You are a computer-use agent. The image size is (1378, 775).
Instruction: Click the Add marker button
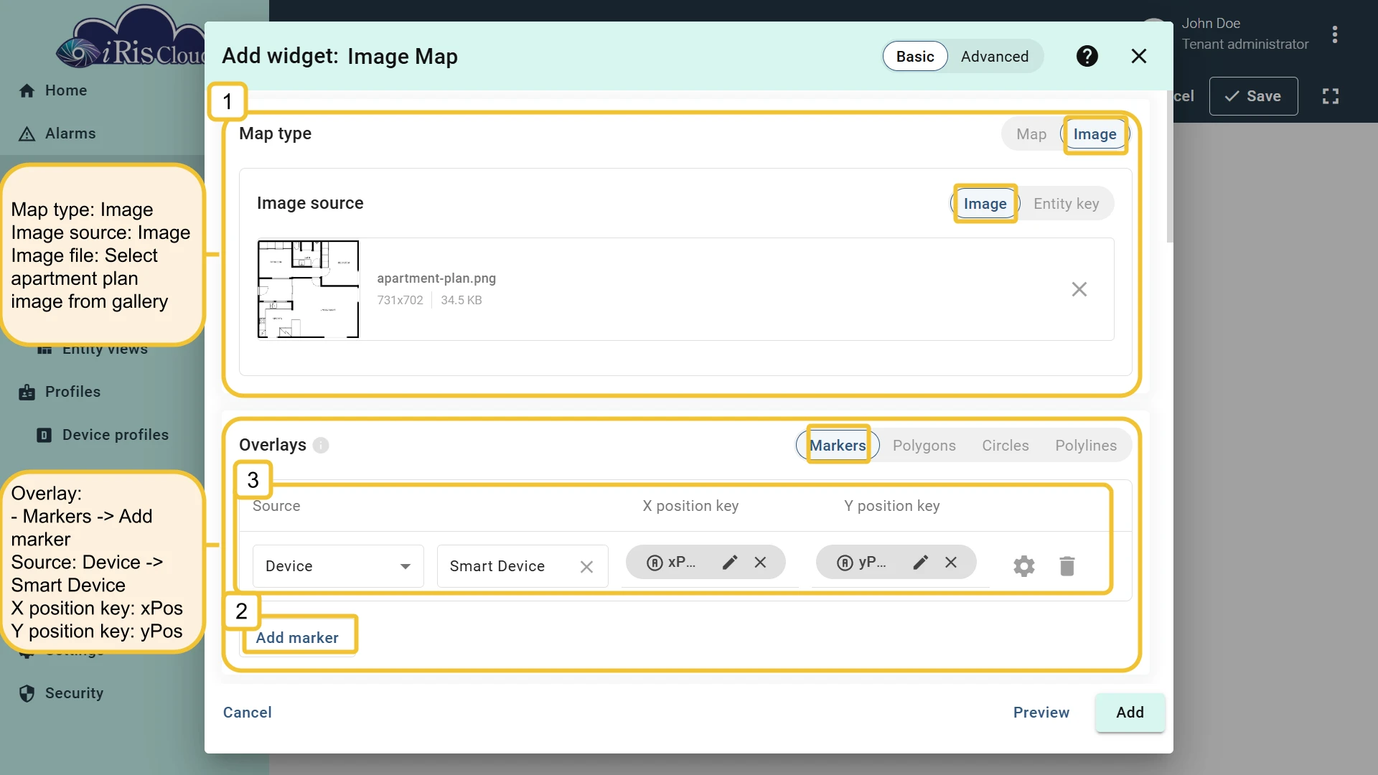click(x=297, y=638)
